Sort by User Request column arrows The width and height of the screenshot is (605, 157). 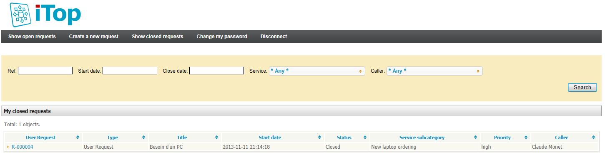78,137
